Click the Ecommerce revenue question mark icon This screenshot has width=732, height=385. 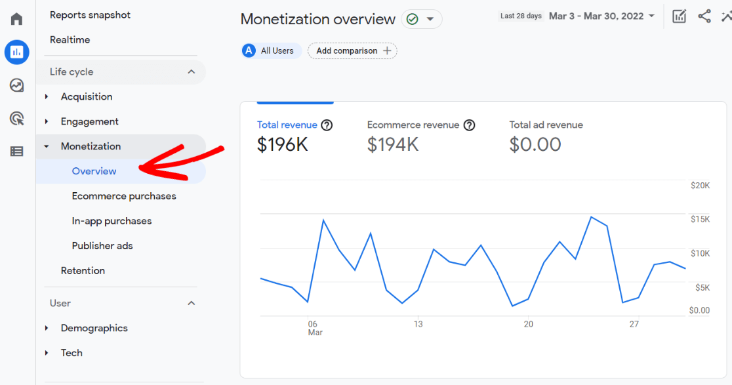coord(470,125)
